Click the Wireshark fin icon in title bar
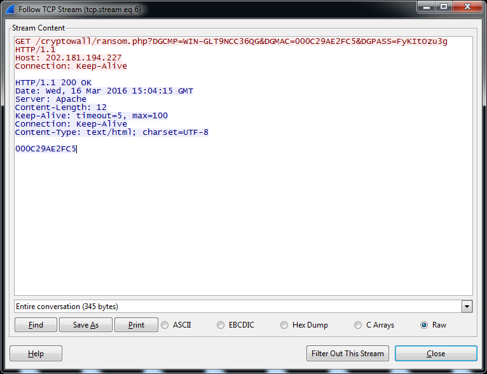The image size is (487, 374). point(10,10)
